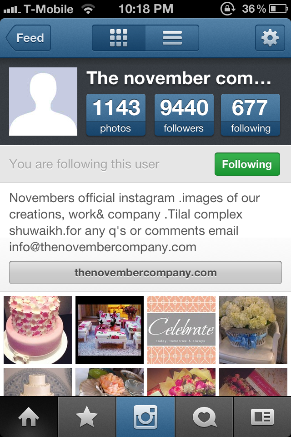
Task: Switch to list view of photos
Action: coord(172,38)
